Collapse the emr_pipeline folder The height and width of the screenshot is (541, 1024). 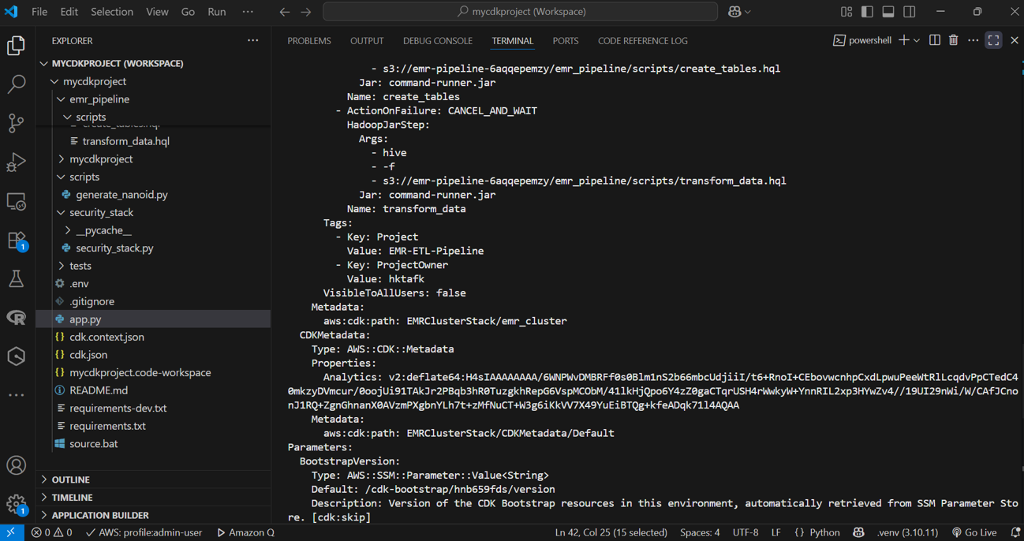[x=60, y=99]
